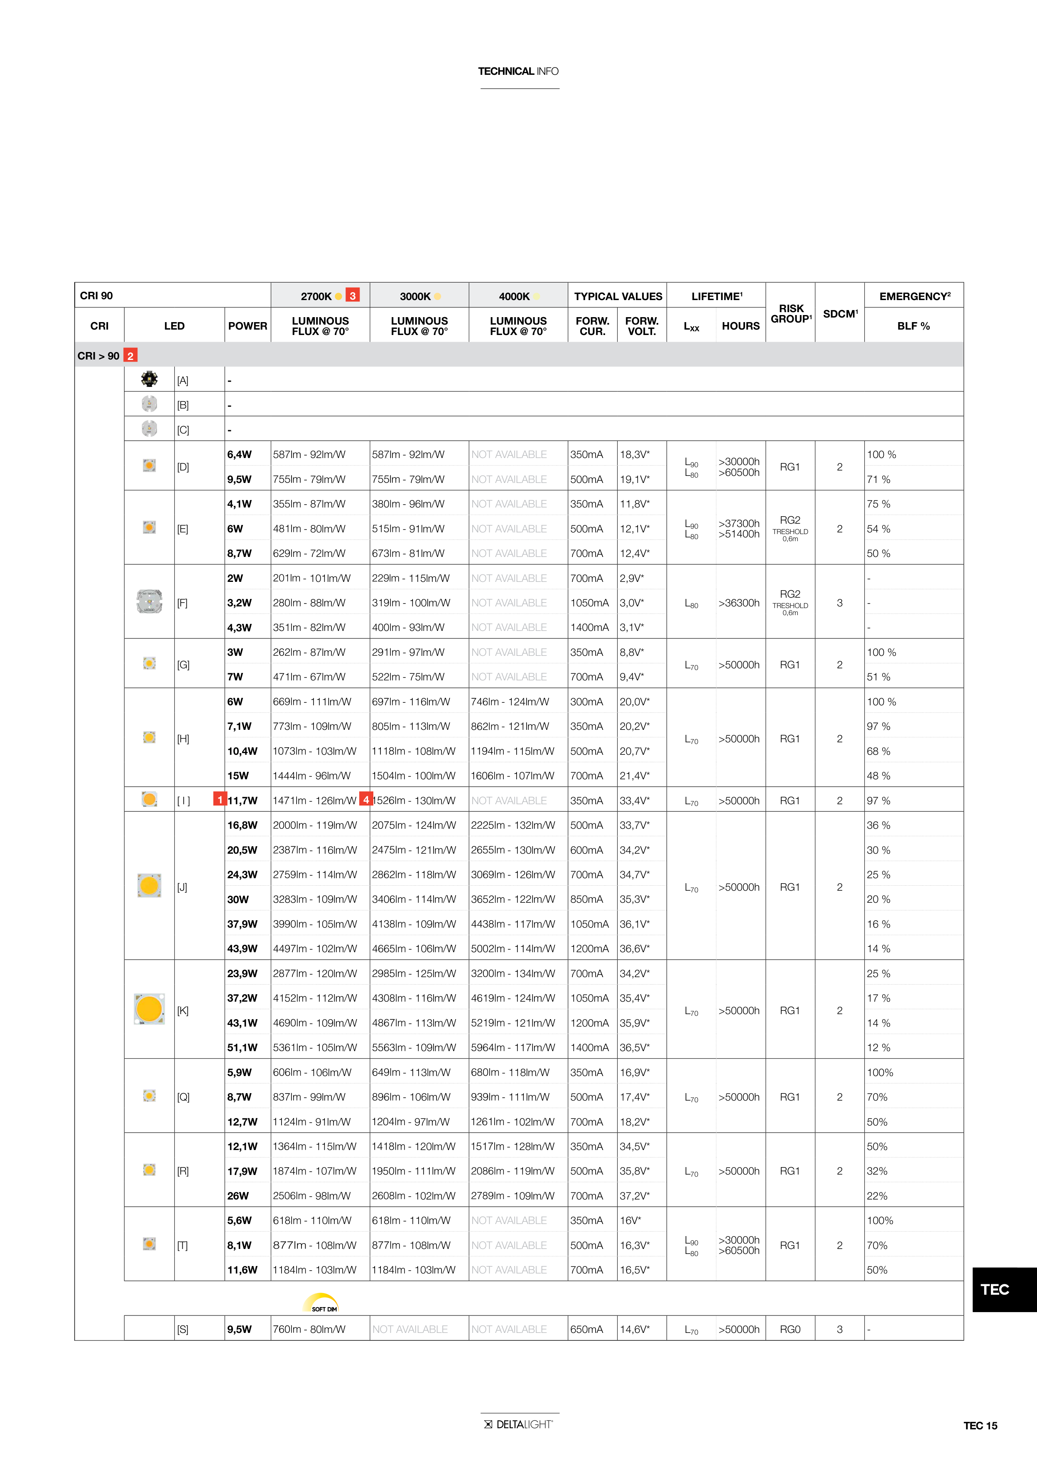Click red marker 1 next to 11,7W
The height and width of the screenshot is (1468, 1037).
click(x=220, y=799)
